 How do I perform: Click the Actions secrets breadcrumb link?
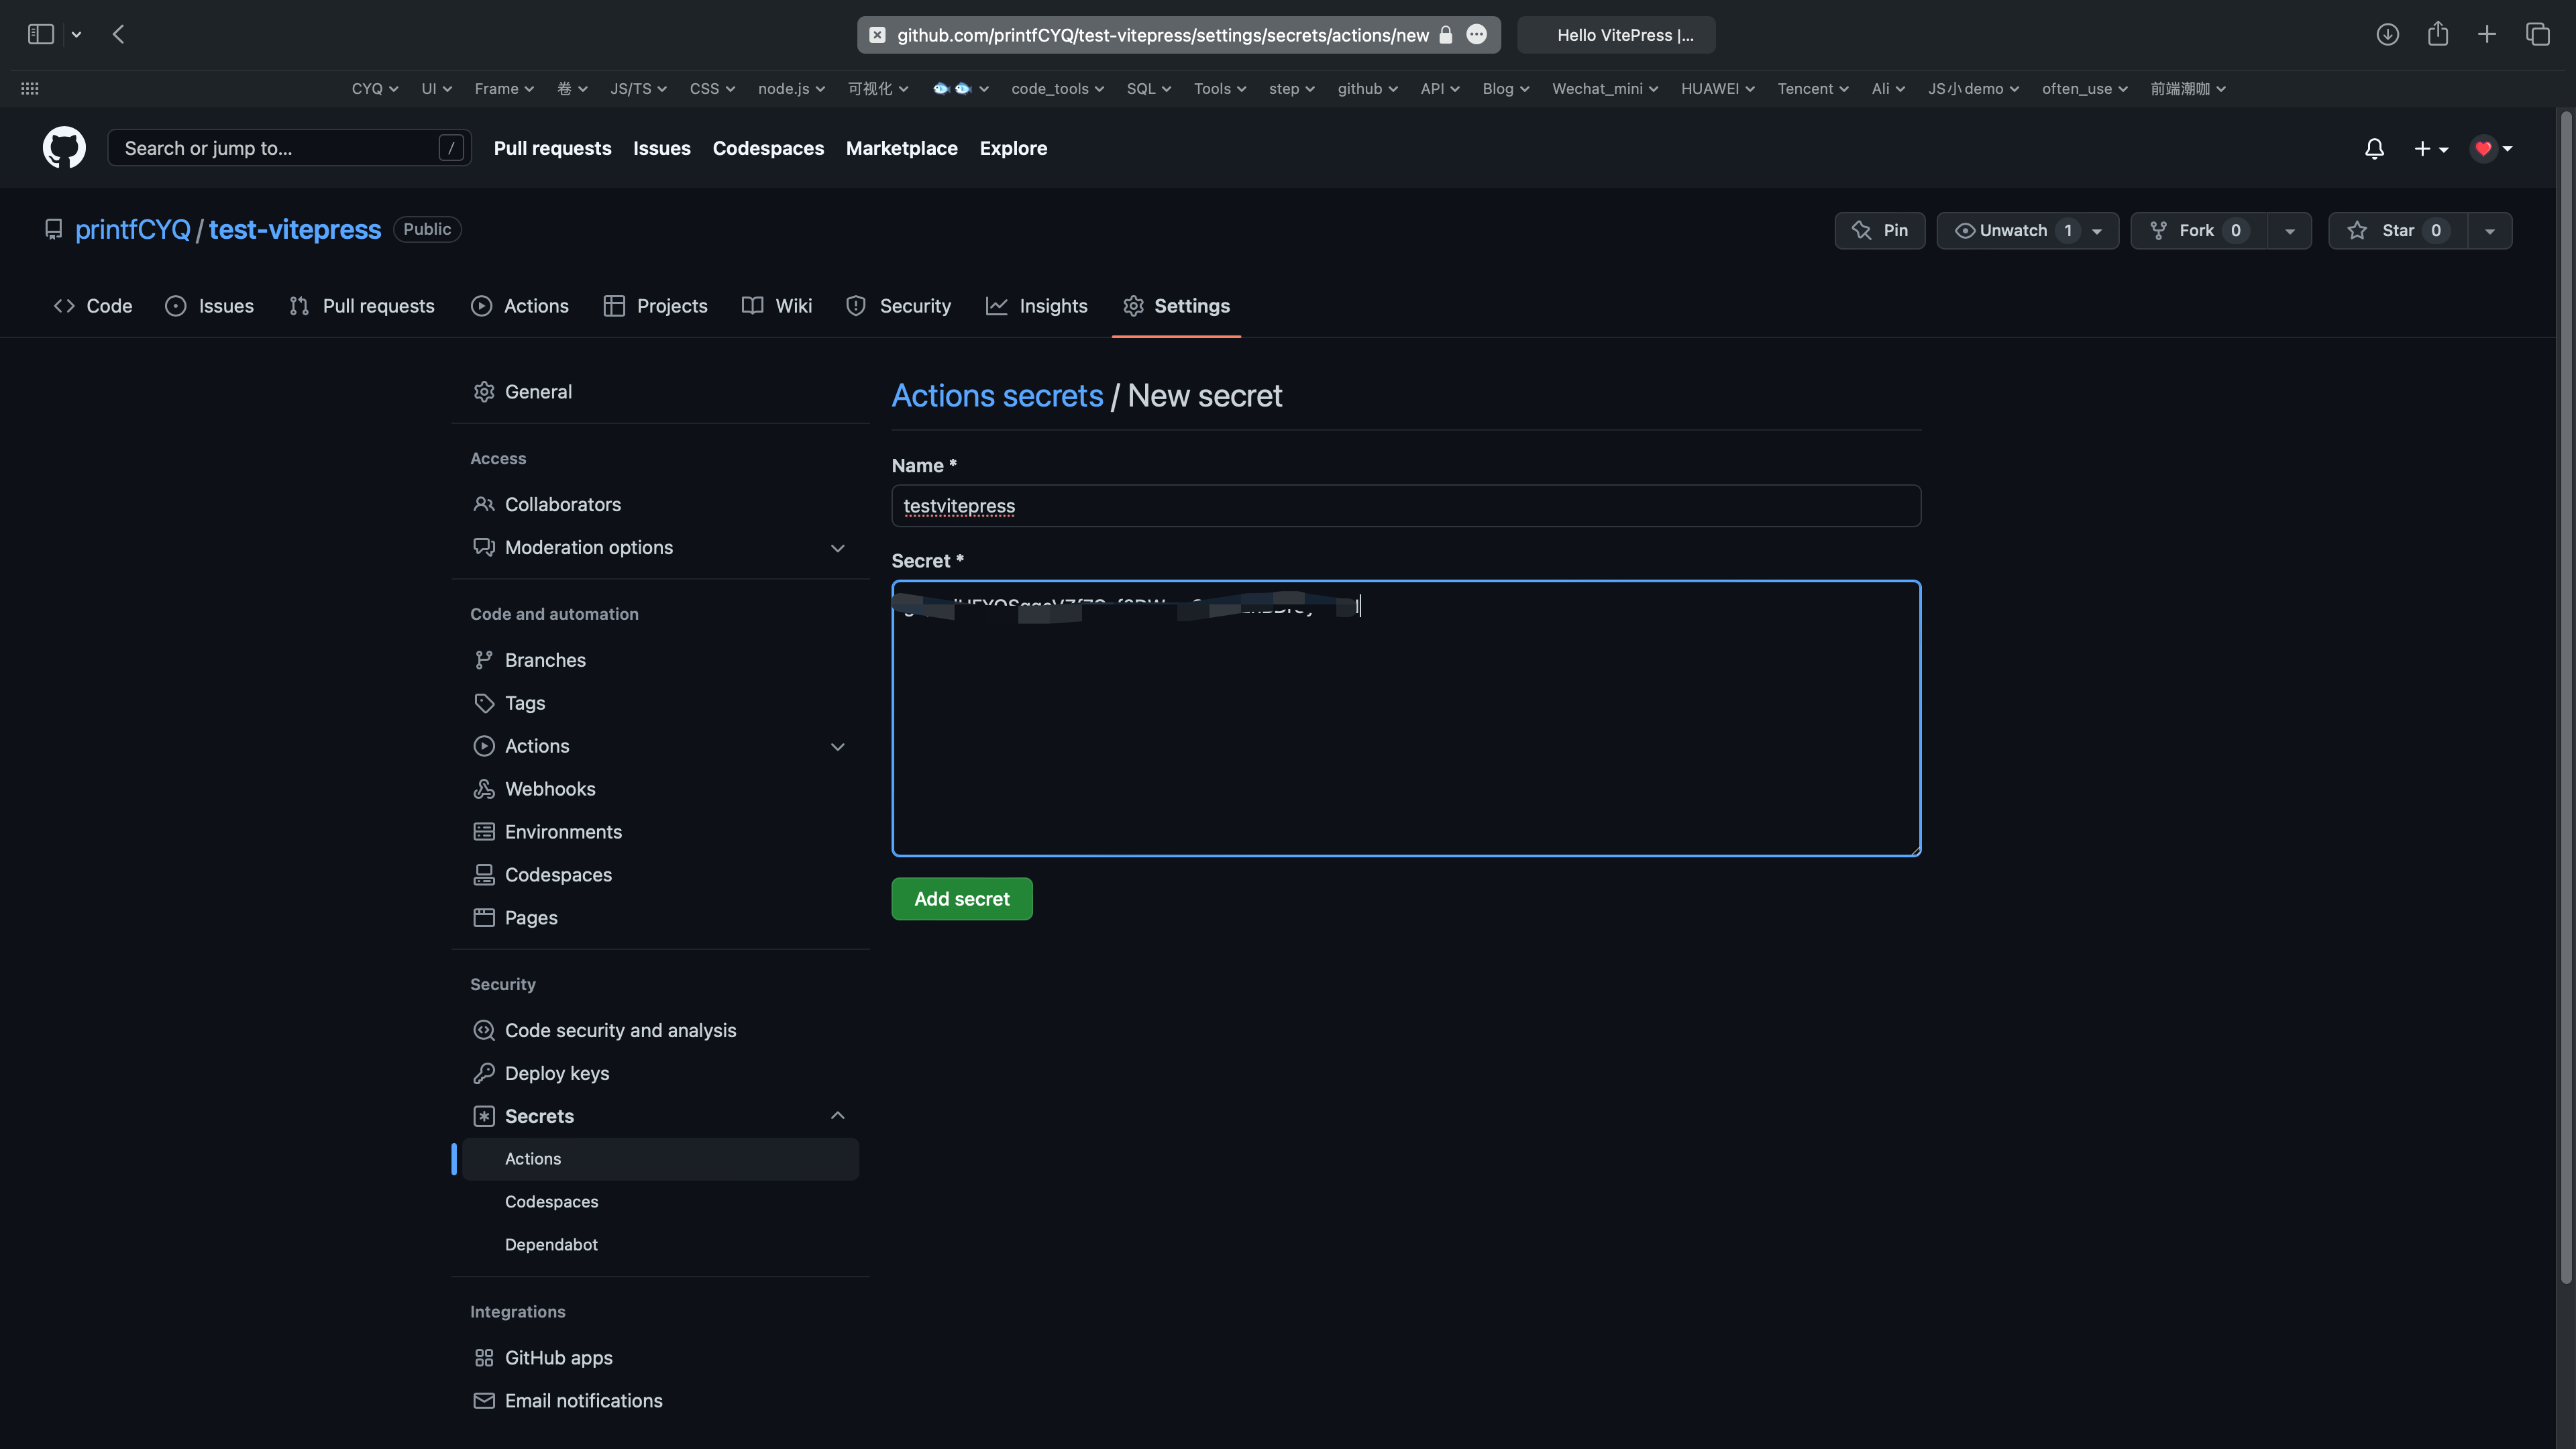point(997,396)
